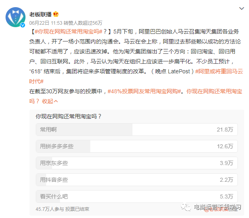The image size is (249, 218).
Task: Open the 老板联播 profile avatar
Action: (16, 17)
